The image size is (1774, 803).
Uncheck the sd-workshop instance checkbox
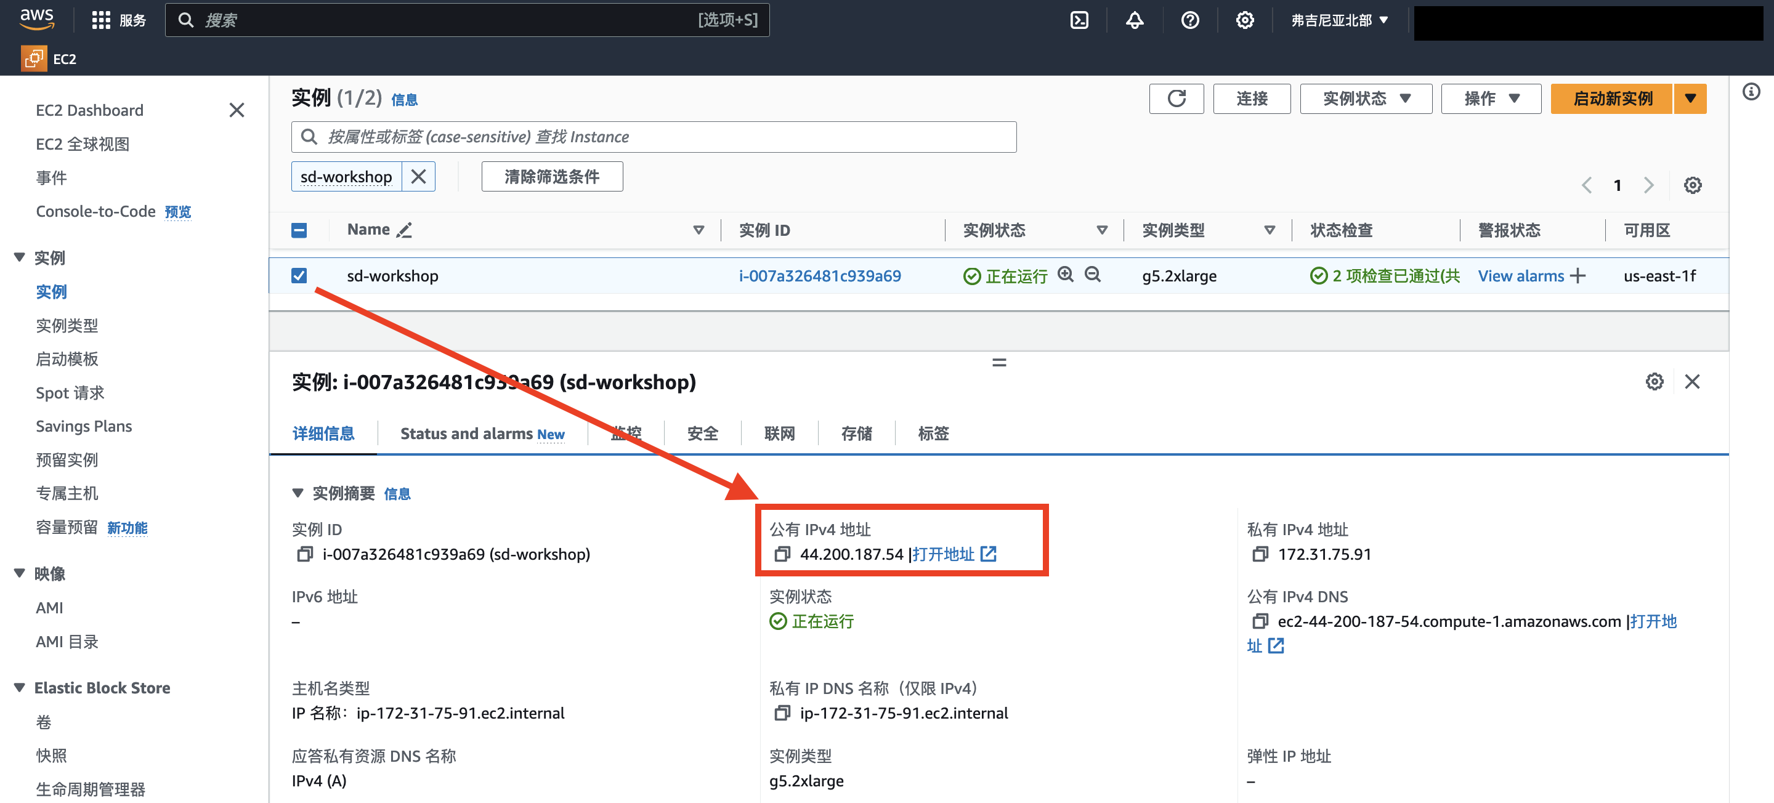point(299,275)
